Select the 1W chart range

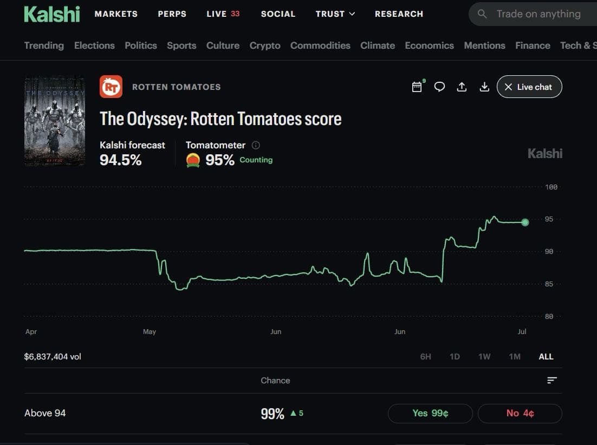[x=484, y=356]
